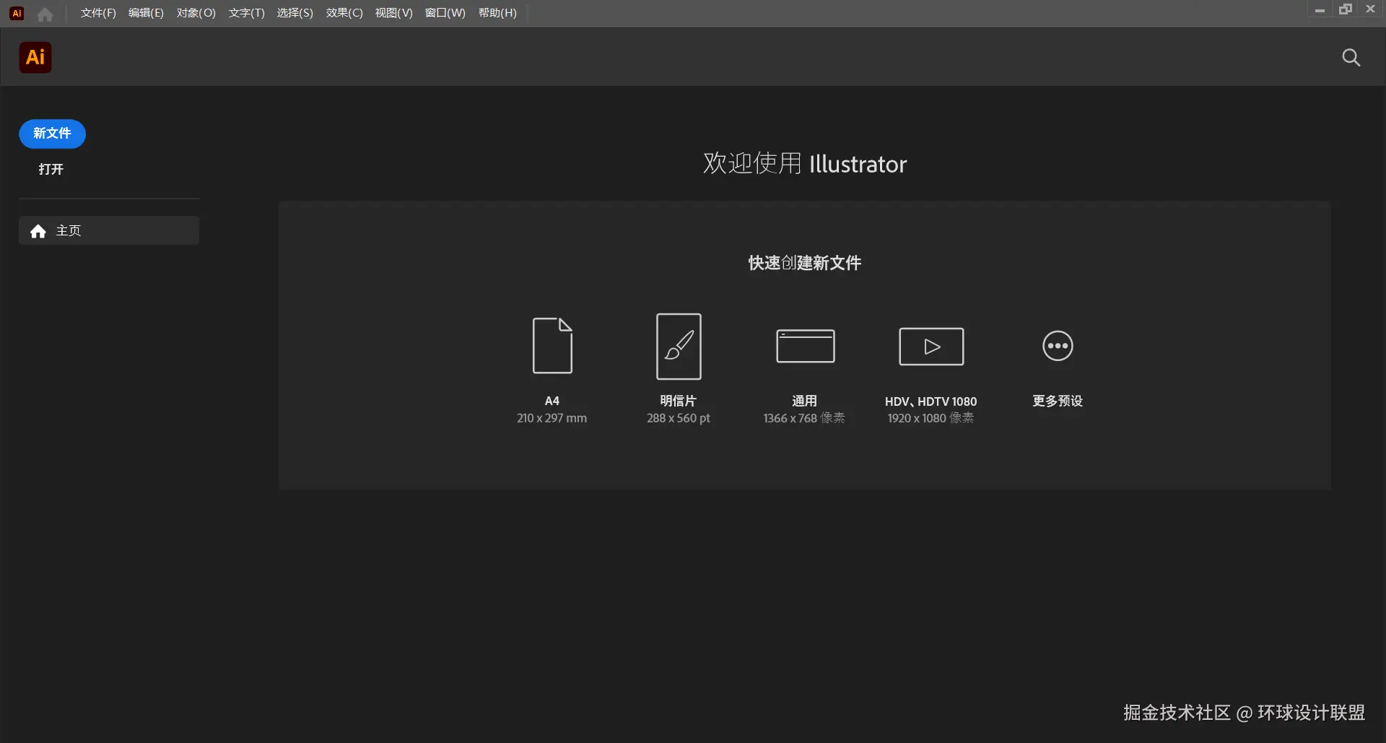Minimize the Illustrator window
This screenshot has width=1386, height=743.
tap(1320, 10)
